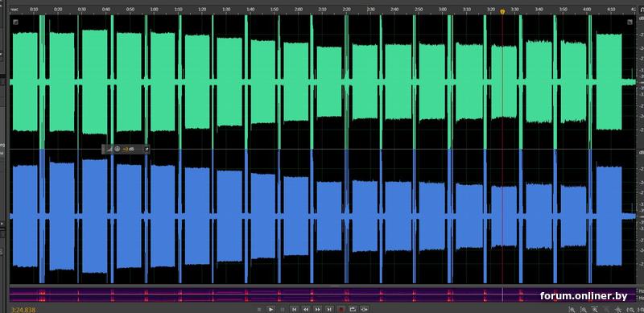
Task: Click the red Record button
Action: (x=341, y=309)
